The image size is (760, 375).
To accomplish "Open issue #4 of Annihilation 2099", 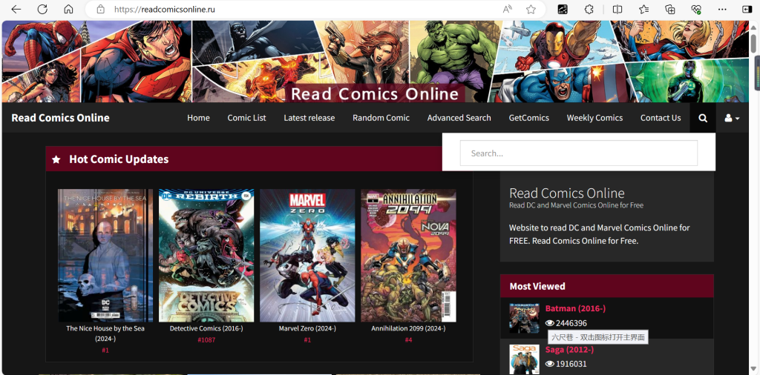I will click(x=409, y=340).
